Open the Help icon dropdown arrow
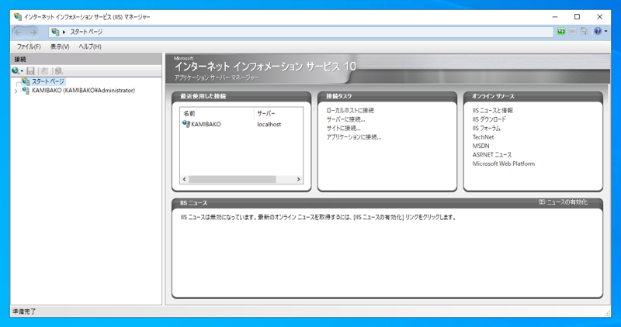Viewport: 621px width, 327px height. pyautogui.click(x=606, y=31)
